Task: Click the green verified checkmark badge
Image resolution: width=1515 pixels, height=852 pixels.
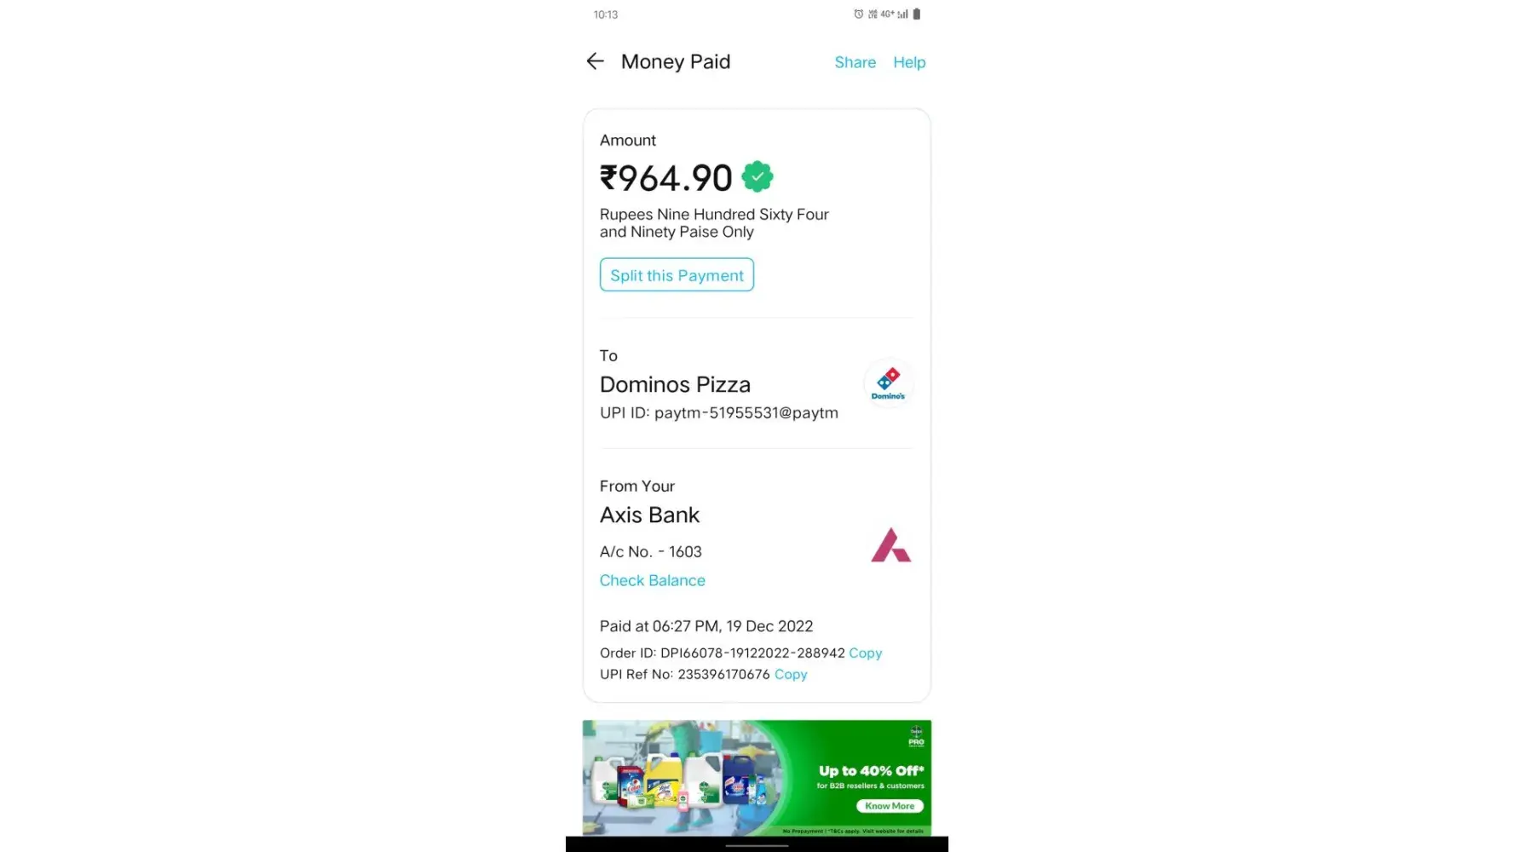Action: tap(757, 177)
